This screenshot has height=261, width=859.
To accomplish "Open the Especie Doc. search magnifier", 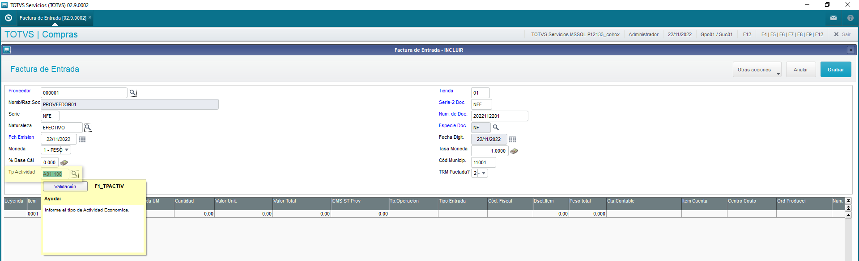I will [496, 127].
